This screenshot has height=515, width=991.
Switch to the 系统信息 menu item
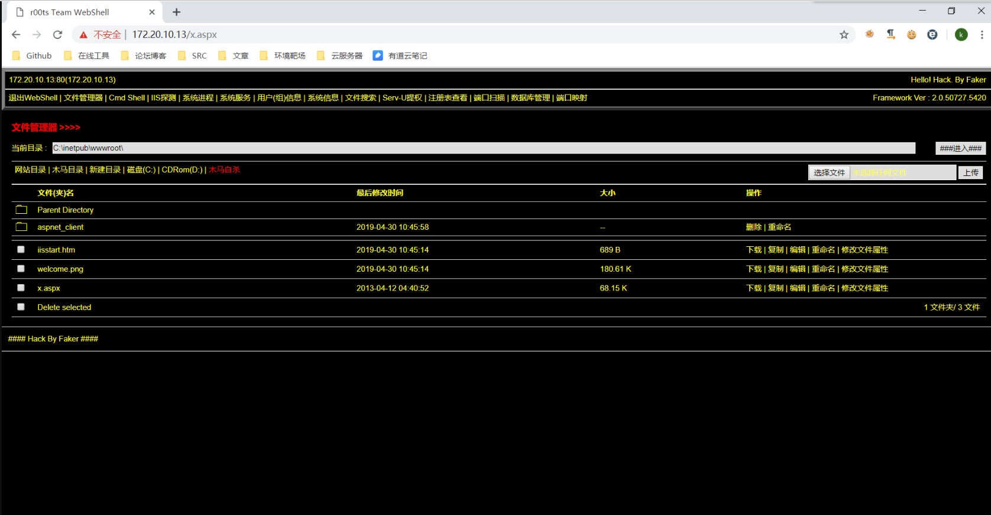pyautogui.click(x=323, y=98)
